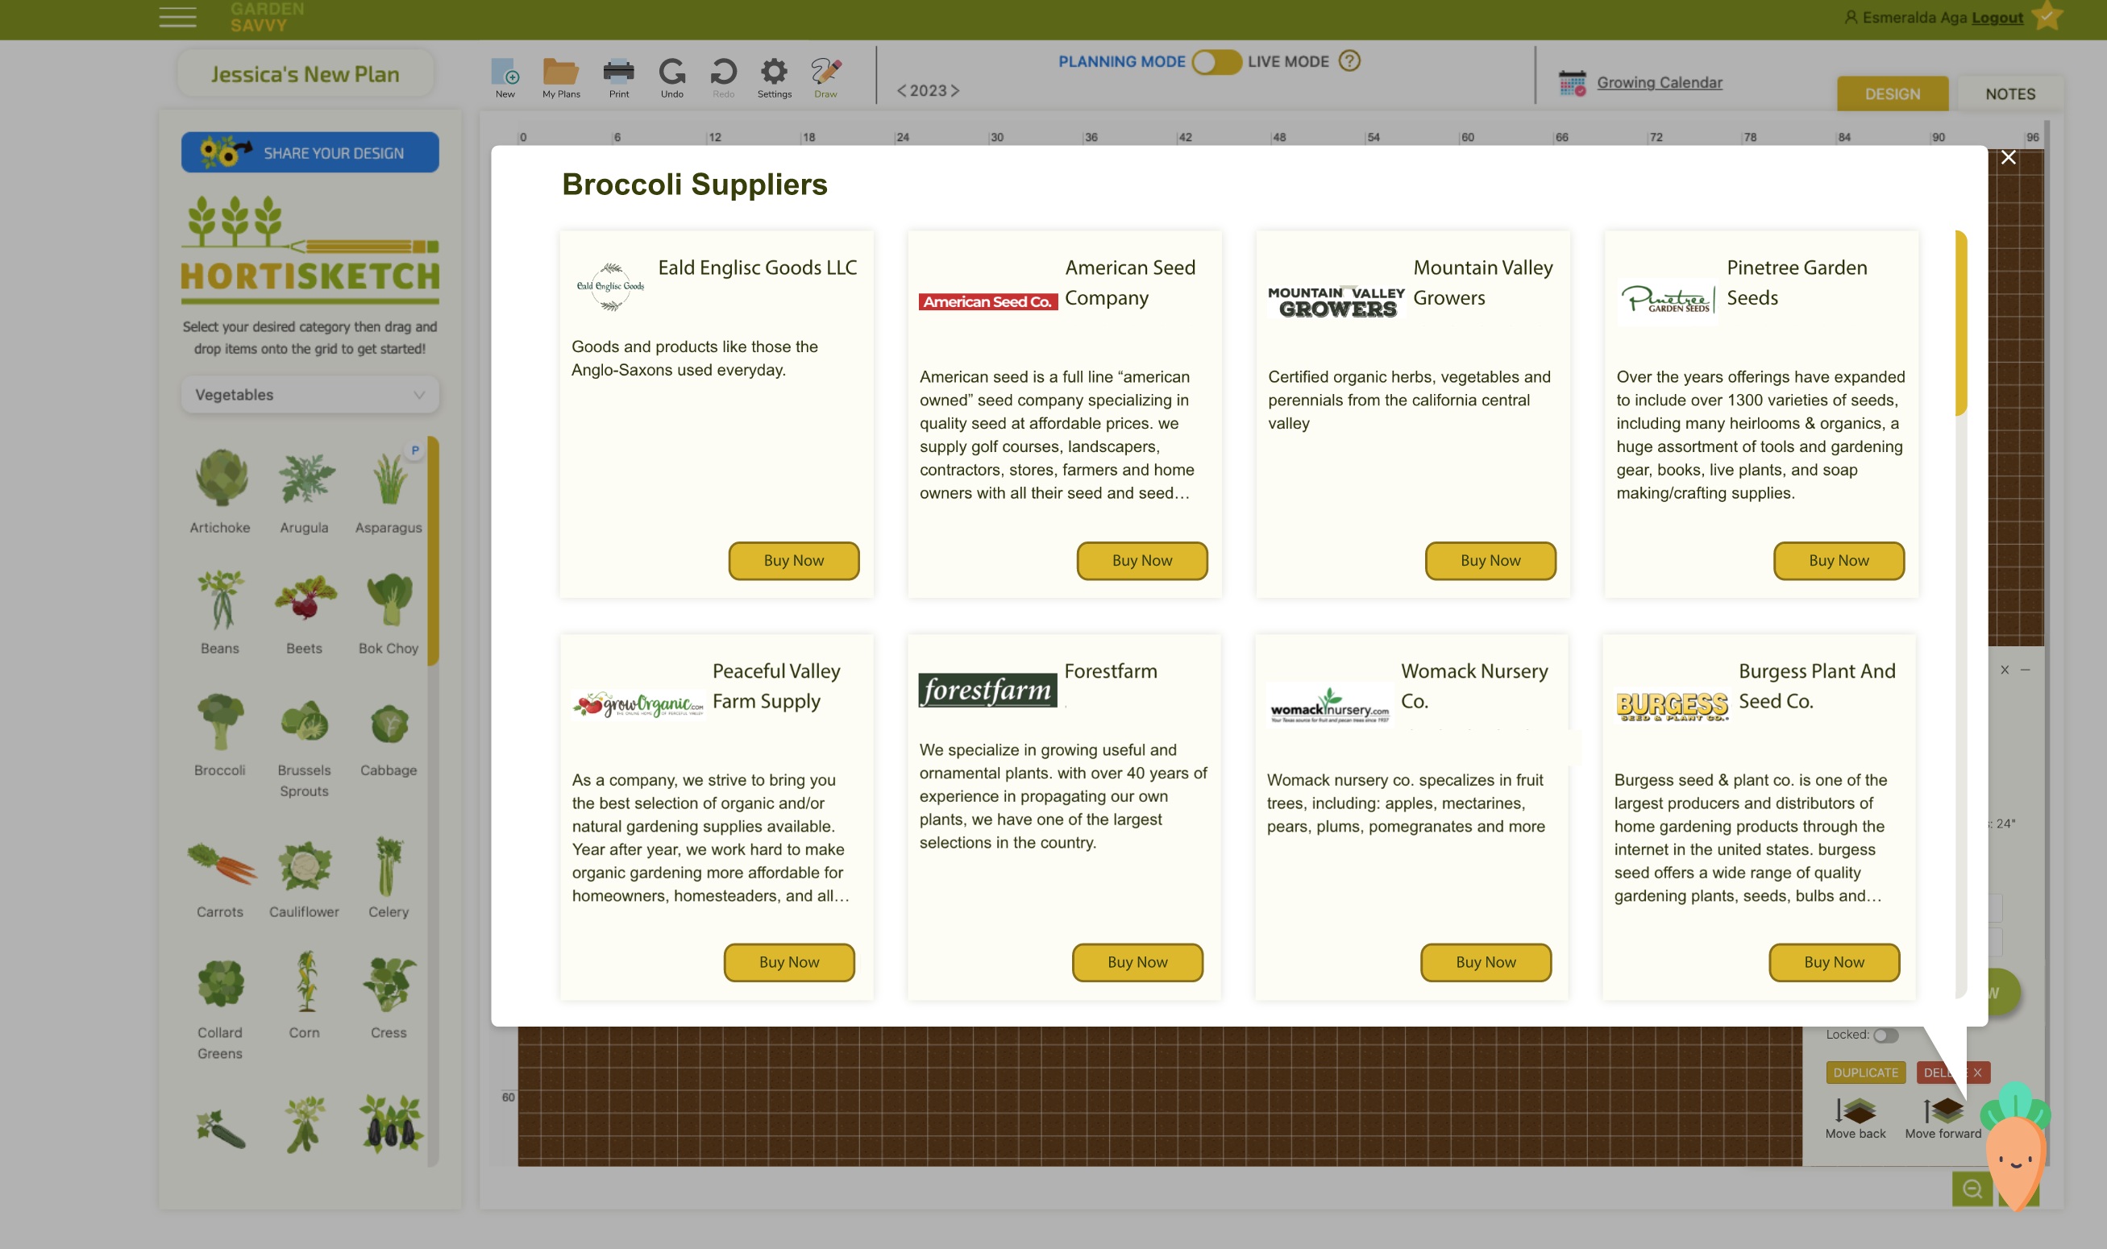Click the New plan icon
This screenshot has height=1249, width=2107.
click(x=505, y=73)
